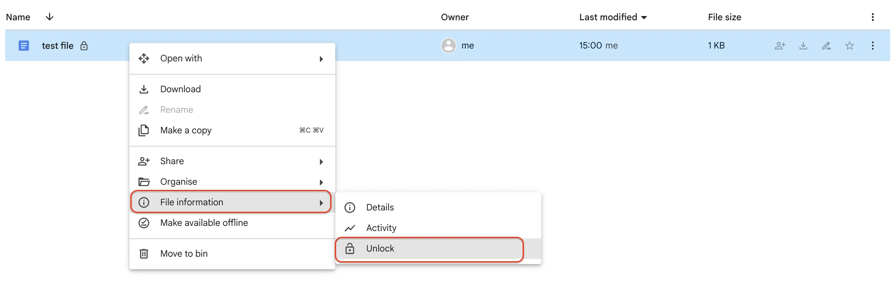Click the Details info circle icon
This screenshot has height=284, width=896.
[350, 207]
